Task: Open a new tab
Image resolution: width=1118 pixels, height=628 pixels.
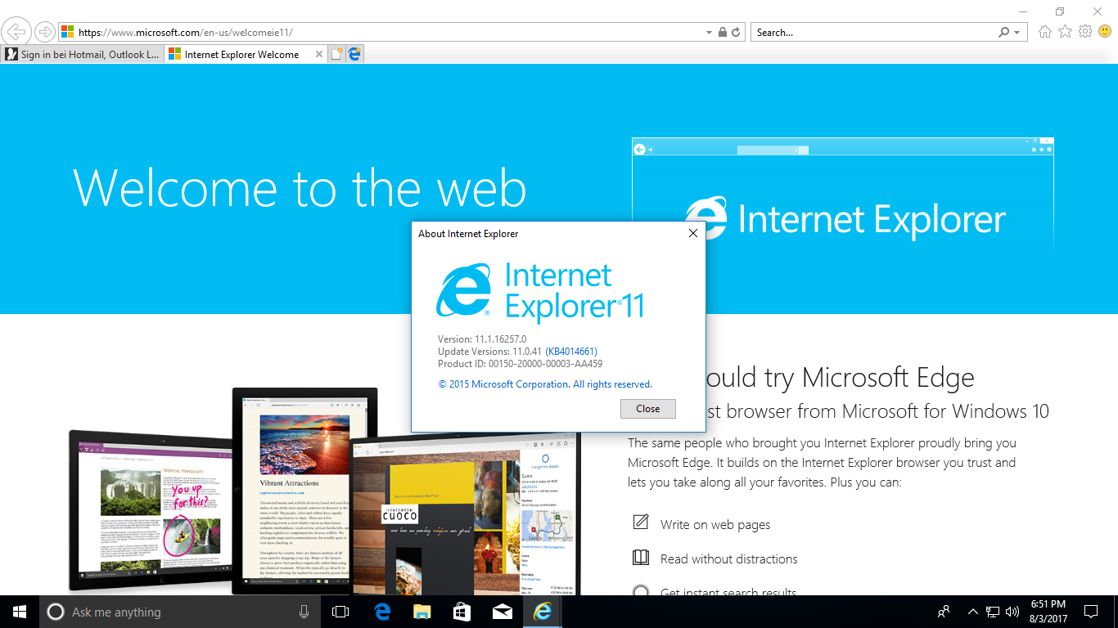Action: (337, 55)
